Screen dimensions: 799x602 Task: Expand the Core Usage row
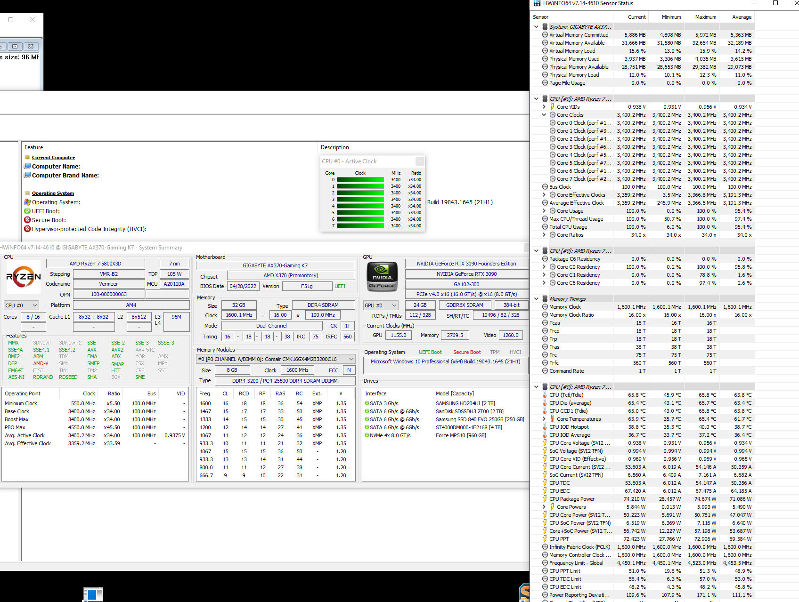(544, 211)
